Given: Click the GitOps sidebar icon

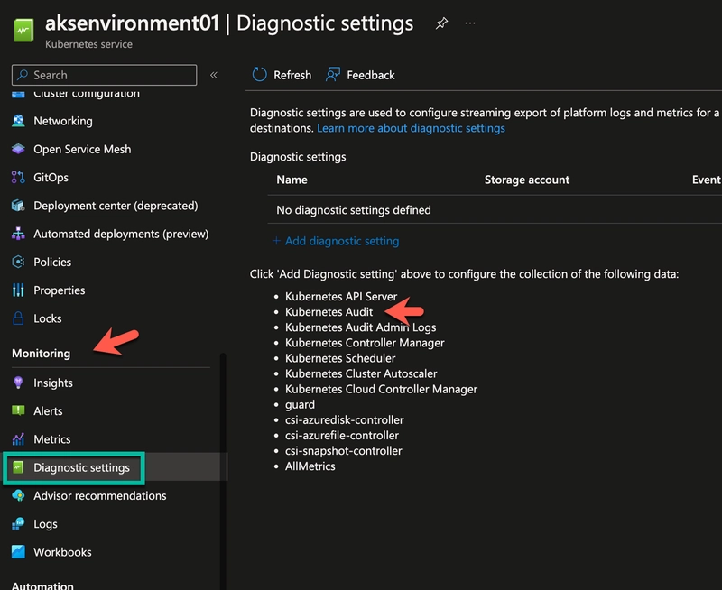Looking at the screenshot, I should (18, 178).
